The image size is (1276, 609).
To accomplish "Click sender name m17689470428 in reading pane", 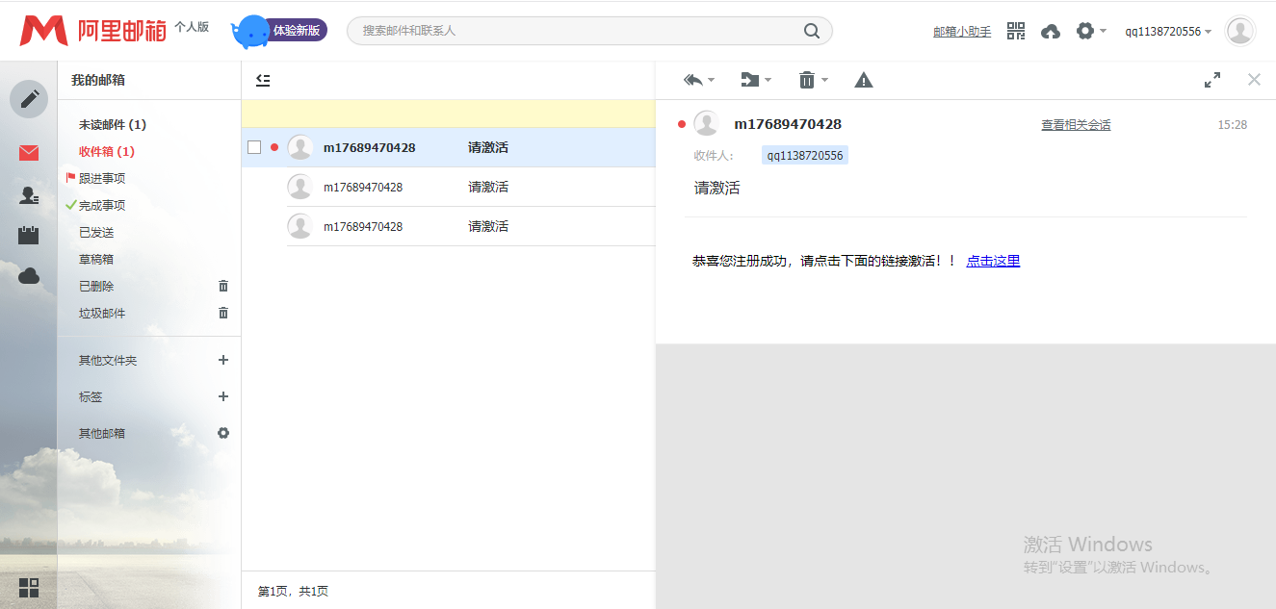I will 788,124.
